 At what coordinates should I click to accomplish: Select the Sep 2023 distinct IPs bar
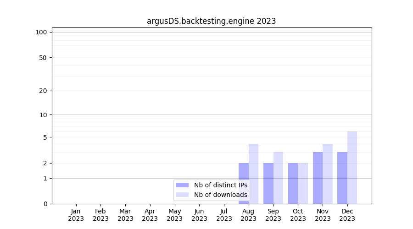click(268, 183)
